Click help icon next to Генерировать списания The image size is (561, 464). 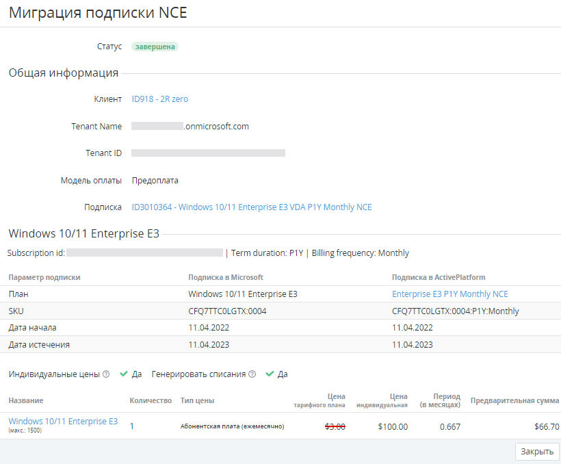[x=252, y=374]
